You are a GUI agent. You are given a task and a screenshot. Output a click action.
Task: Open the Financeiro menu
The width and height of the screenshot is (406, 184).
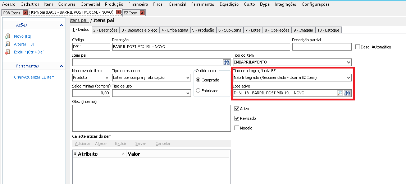(x=138, y=4)
